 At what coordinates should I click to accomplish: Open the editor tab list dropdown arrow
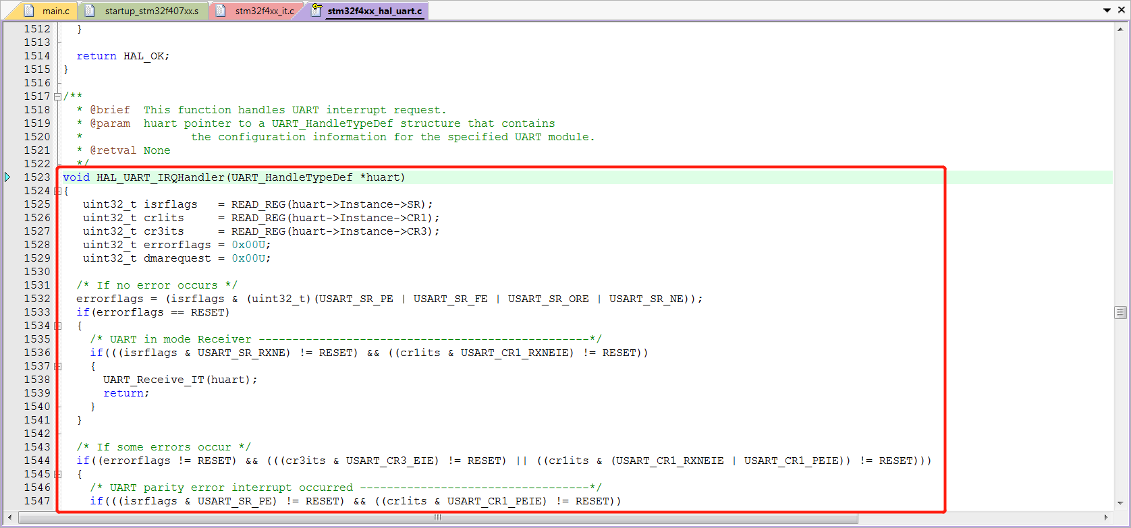1107,10
